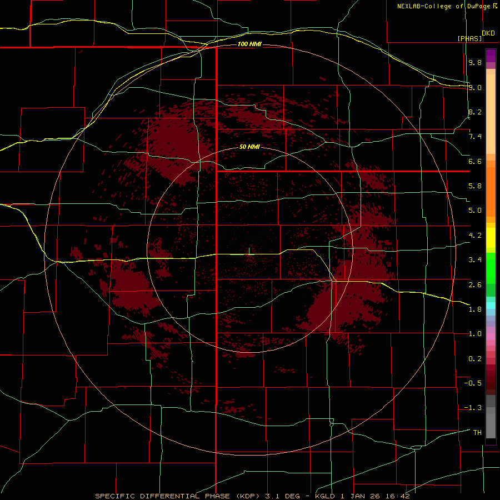The width and height of the screenshot is (500, 500).
Task: Click the 7.4 scale value
Action: (475, 137)
